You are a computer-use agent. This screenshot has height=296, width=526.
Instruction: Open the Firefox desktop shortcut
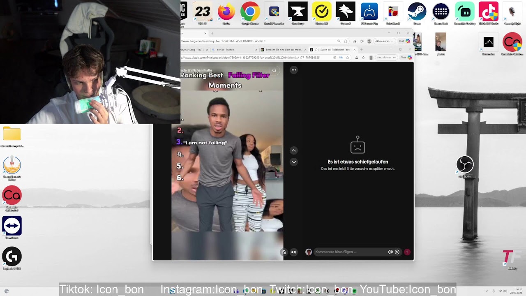coord(226,12)
